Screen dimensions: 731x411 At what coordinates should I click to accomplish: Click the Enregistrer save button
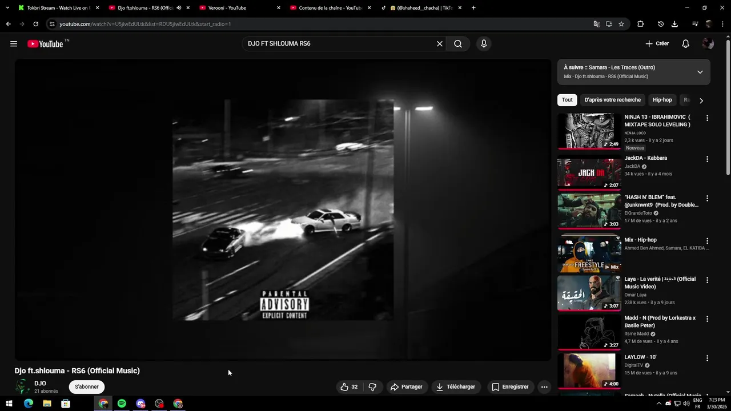pos(511,386)
